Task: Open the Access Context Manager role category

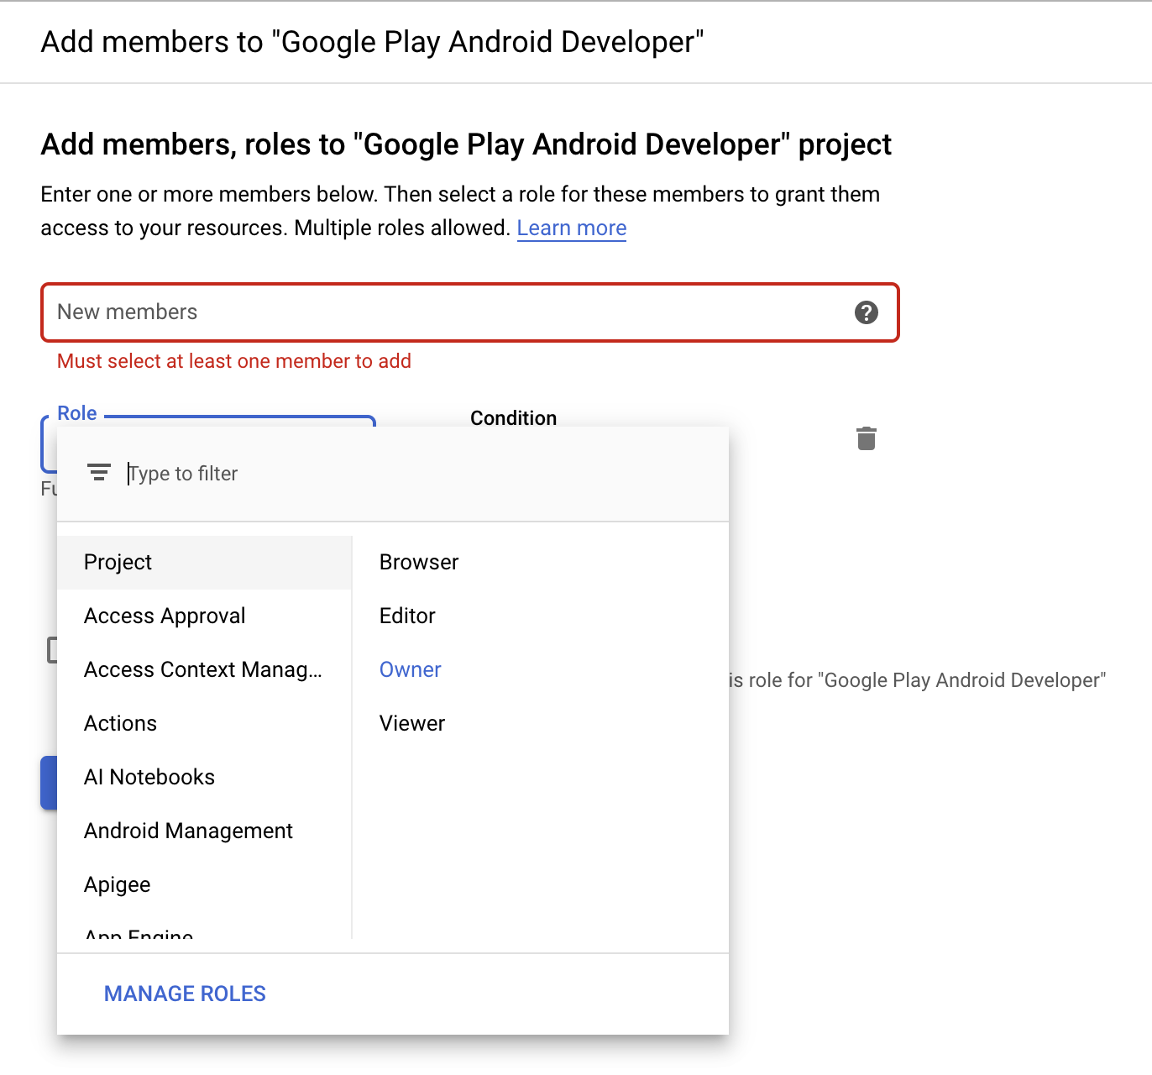Action: pyautogui.click(x=202, y=669)
